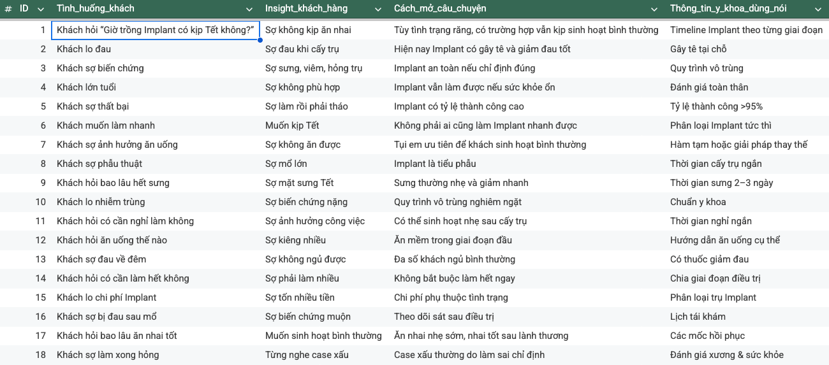Select cell "Khách lo đau"
This screenshot has width=829, height=365.
(x=156, y=49)
